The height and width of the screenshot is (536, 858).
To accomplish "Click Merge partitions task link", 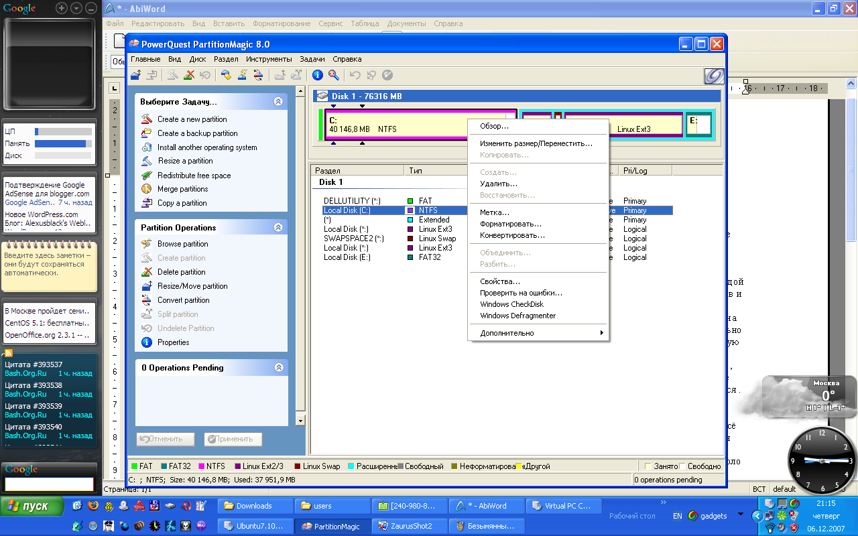I will click(182, 189).
